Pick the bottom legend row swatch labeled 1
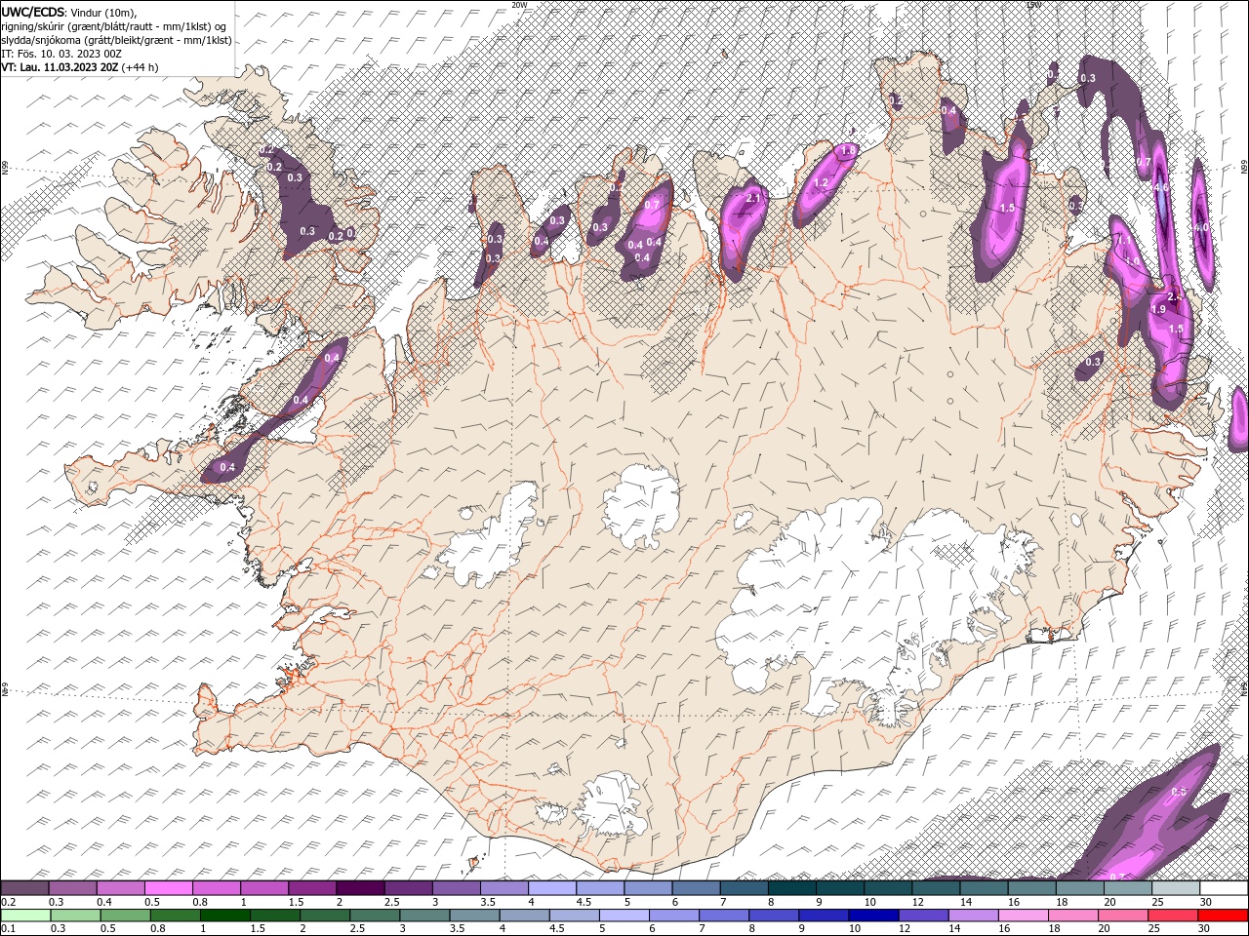 pyautogui.click(x=224, y=916)
